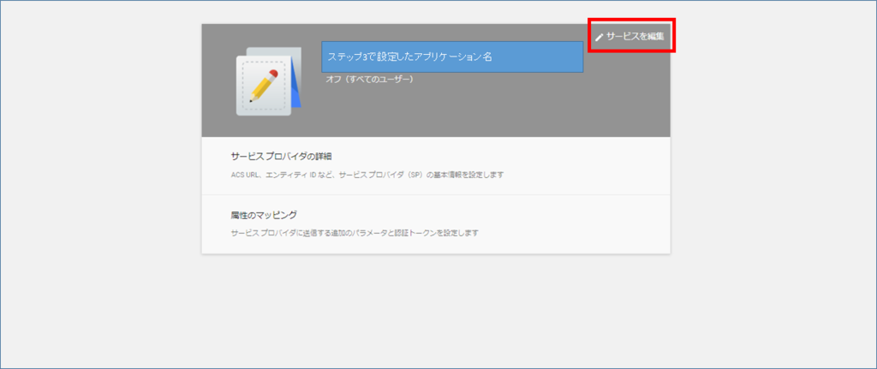Open the 属性のマッピング section
The height and width of the screenshot is (369, 877).
point(436,223)
